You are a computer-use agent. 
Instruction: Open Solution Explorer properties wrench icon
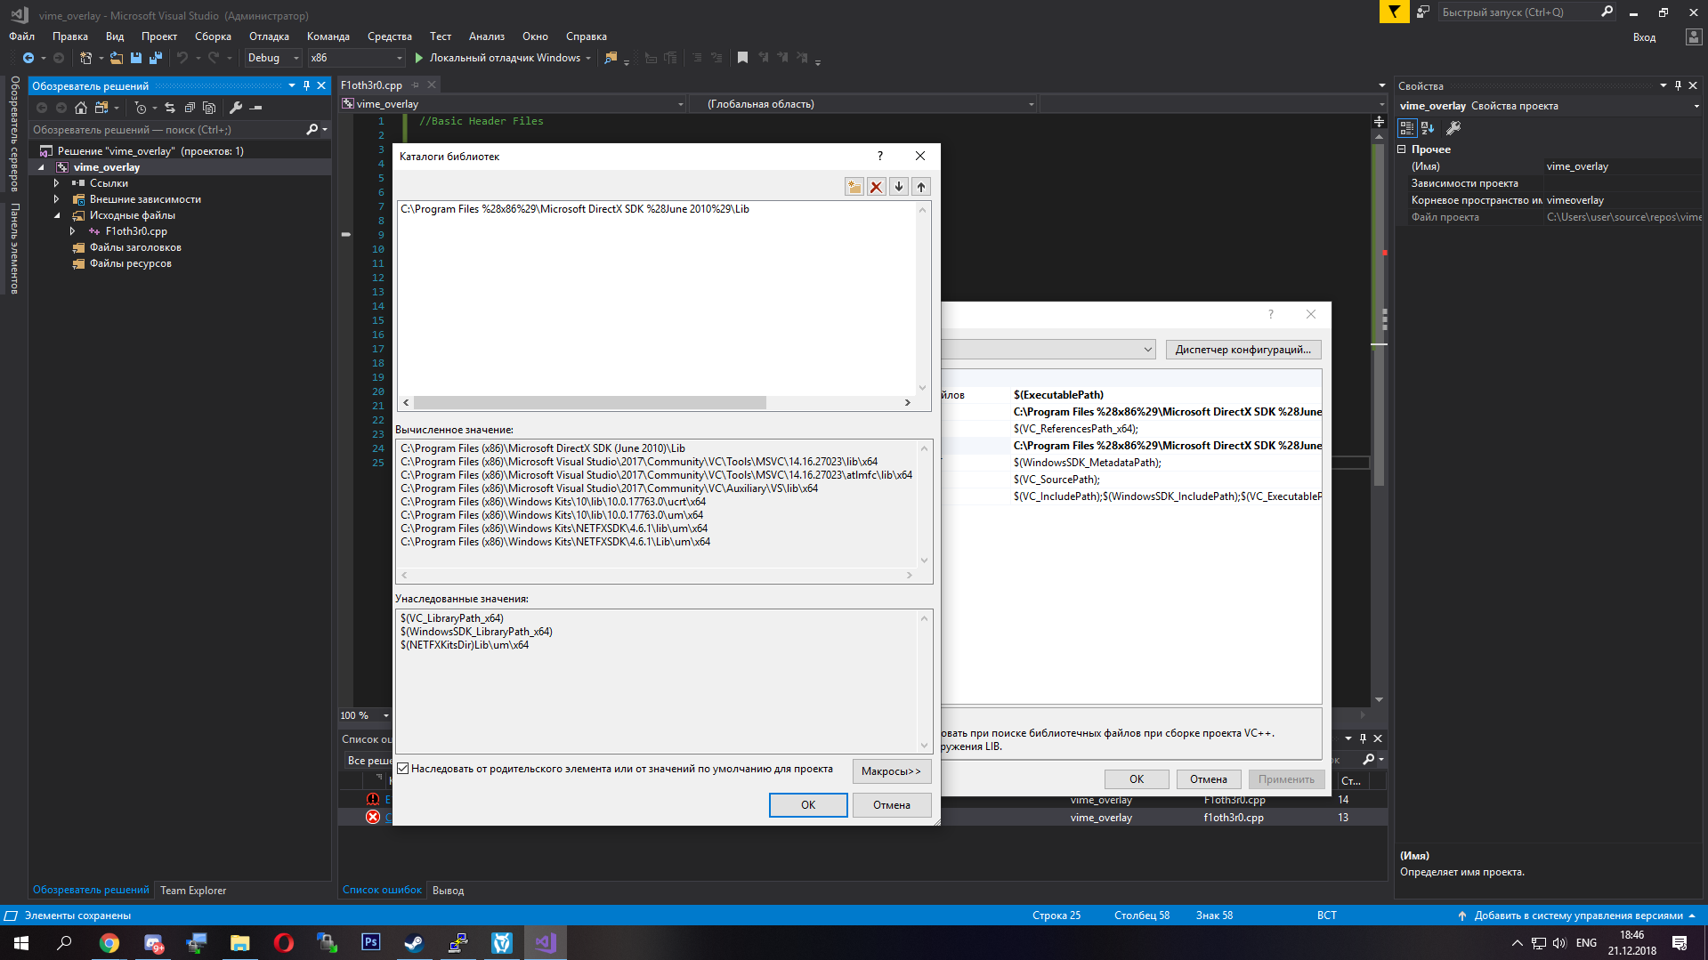pos(236,108)
